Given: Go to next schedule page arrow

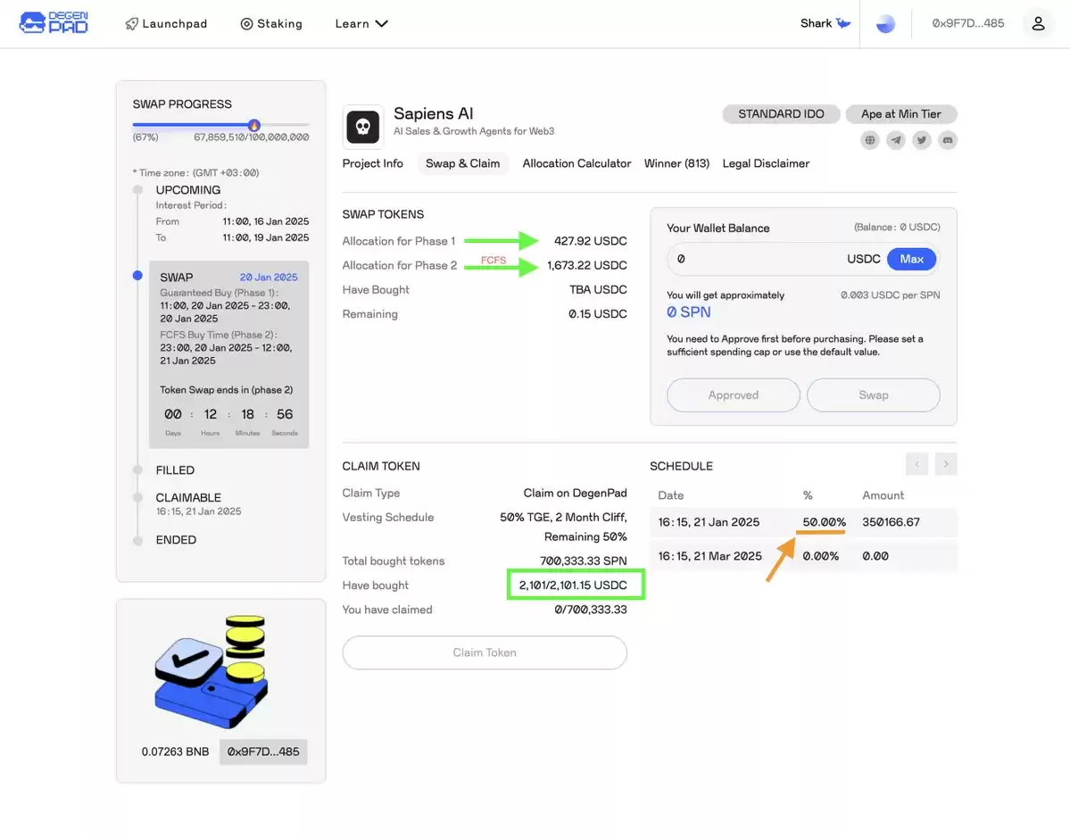Looking at the screenshot, I should point(946,464).
